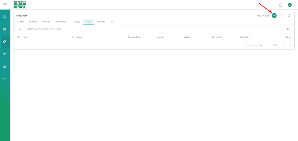Switch to the All tab

point(111,22)
